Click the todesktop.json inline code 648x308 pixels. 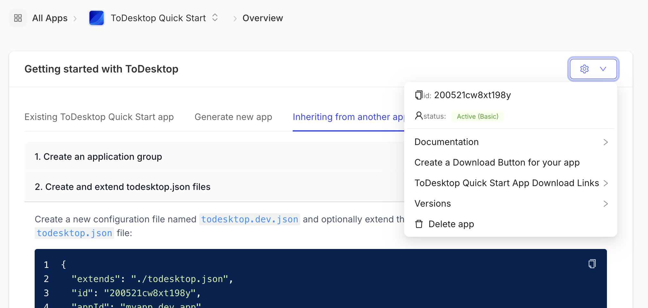pyautogui.click(x=74, y=233)
